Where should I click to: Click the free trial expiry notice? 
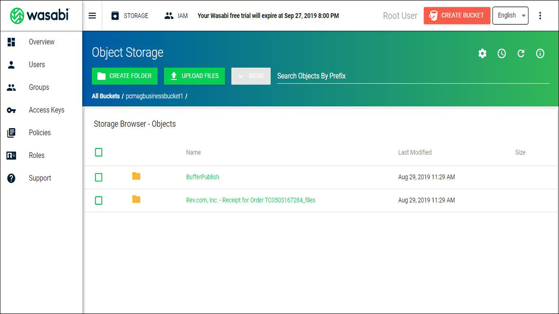(268, 16)
